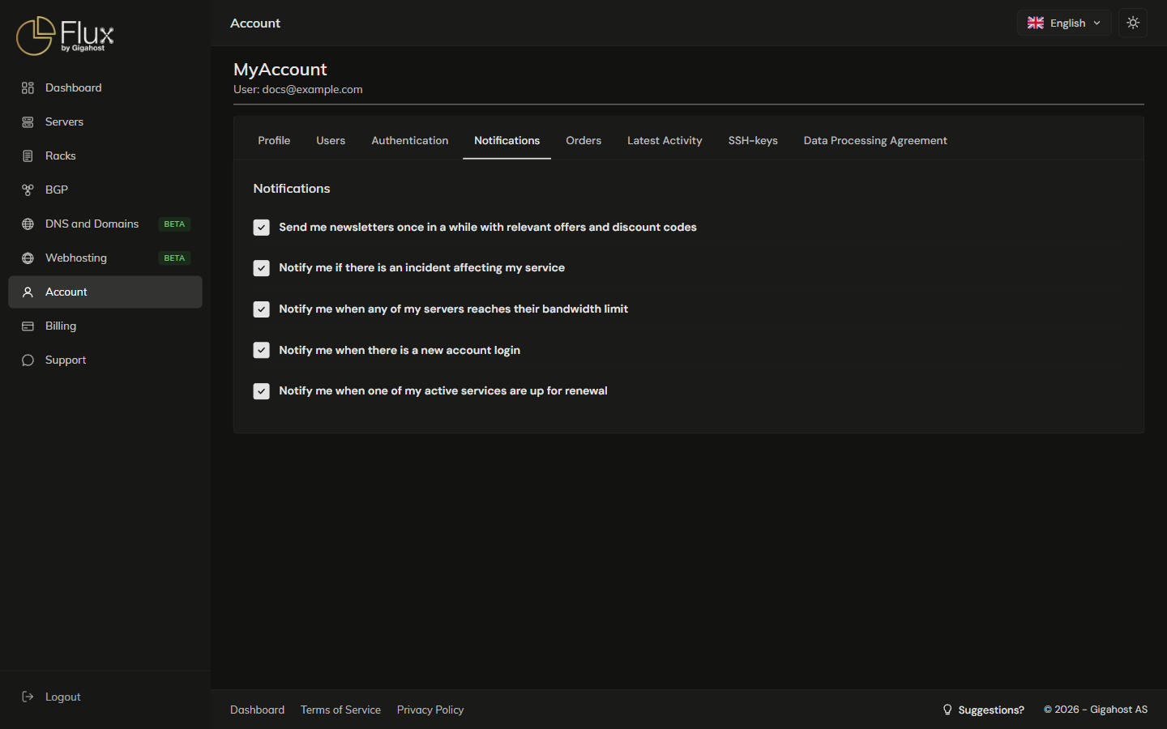Switch to the Users tab

point(331,141)
